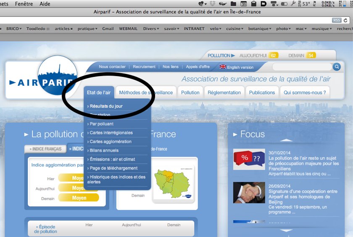Click the network speed KB/s indicator
Image resolution: width=353 pixels, height=237 pixels.
328,4
